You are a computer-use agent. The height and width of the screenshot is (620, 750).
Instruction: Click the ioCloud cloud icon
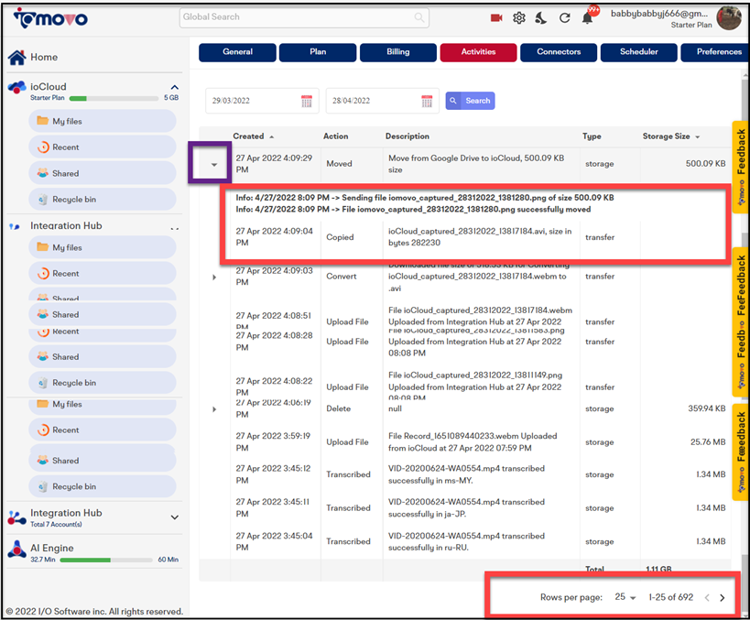(x=17, y=88)
